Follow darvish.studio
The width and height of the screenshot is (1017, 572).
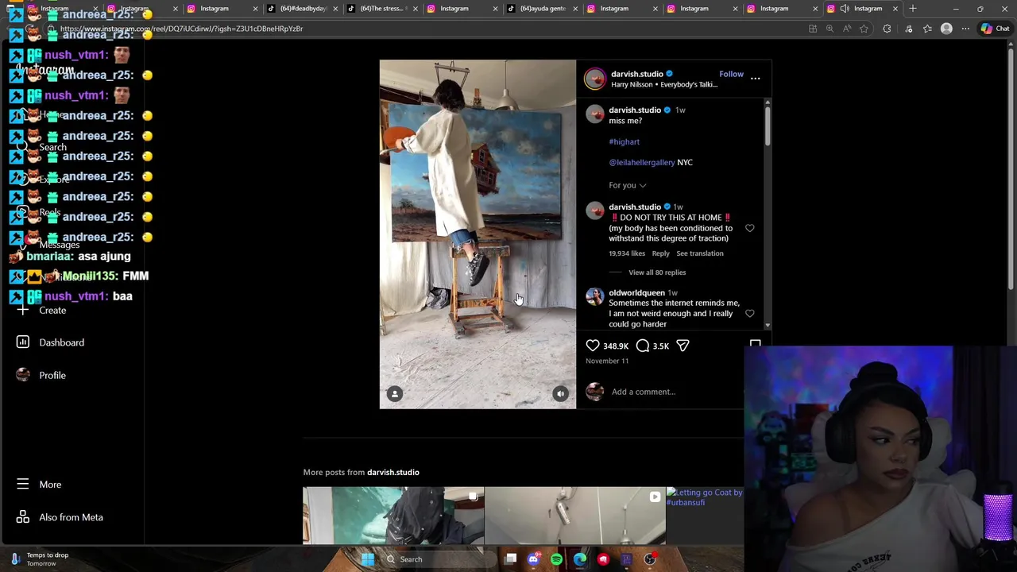coord(731,74)
